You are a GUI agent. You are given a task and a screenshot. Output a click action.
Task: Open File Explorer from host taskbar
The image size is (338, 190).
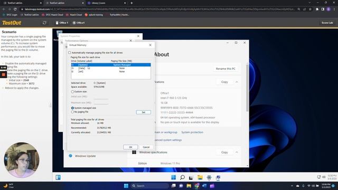pyautogui.click(x=189, y=186)
